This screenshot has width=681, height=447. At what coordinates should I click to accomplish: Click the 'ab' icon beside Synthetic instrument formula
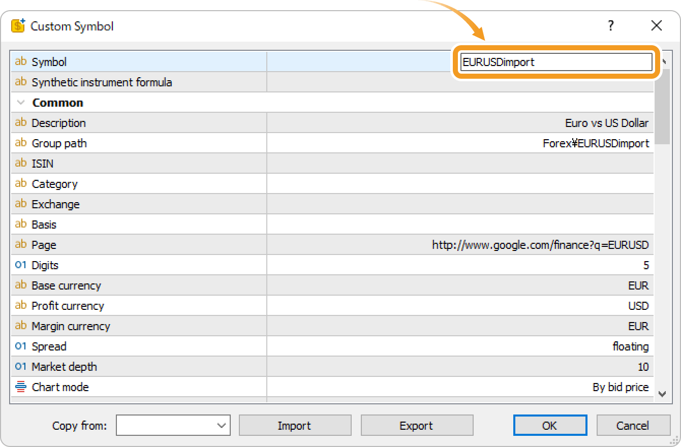click(21, 82)
